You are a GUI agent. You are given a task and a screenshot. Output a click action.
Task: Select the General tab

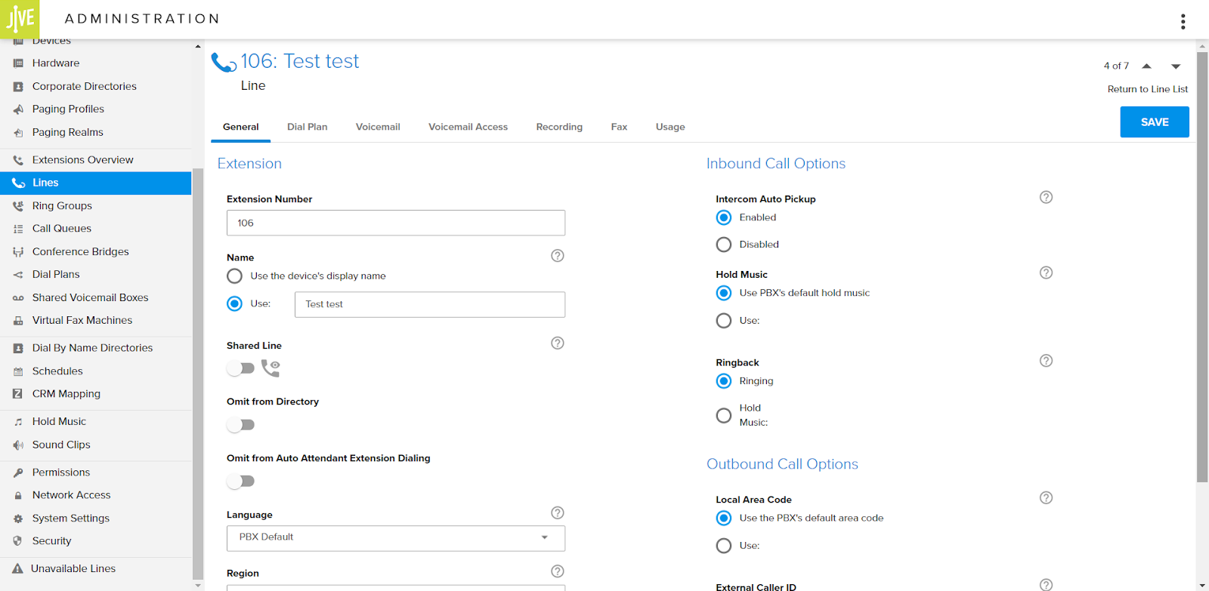click(x=240, y=127)
